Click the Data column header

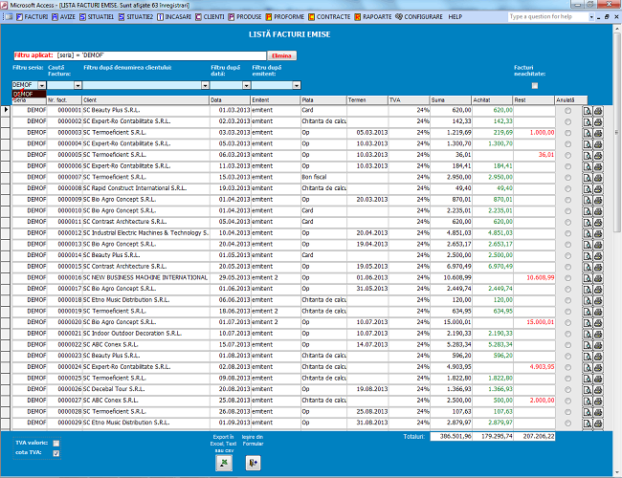(x=230, y=100)
